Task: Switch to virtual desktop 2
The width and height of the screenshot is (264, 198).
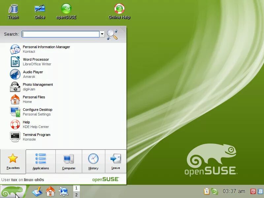Action: click(x=76, y=195)
